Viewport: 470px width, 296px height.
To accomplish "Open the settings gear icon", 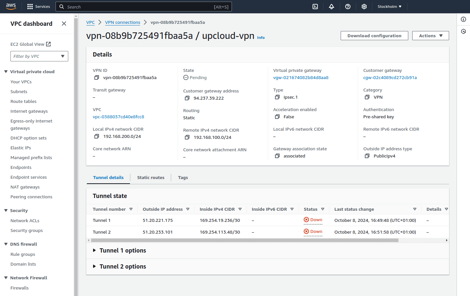I will click(364, 7).
